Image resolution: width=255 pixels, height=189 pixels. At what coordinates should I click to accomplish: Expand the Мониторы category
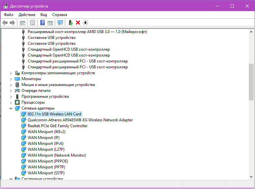click(11, 79)
